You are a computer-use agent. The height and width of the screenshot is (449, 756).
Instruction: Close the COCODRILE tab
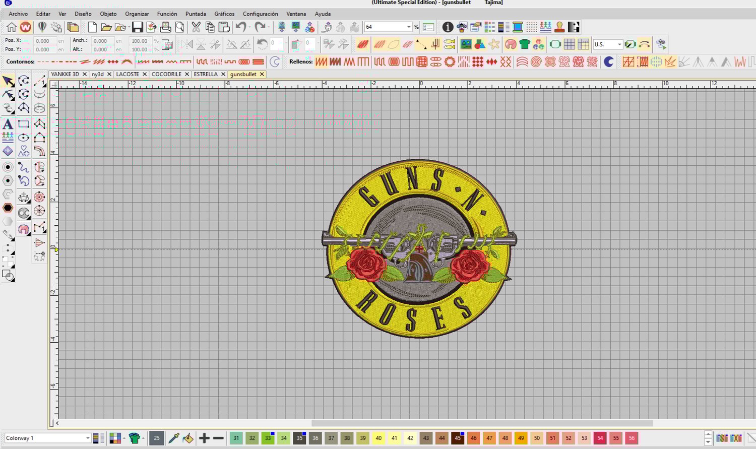[x=187, y=74]
